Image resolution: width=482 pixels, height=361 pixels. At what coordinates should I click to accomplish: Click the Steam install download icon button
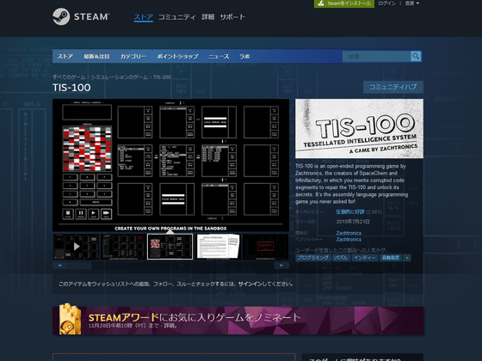pos(321,3)
